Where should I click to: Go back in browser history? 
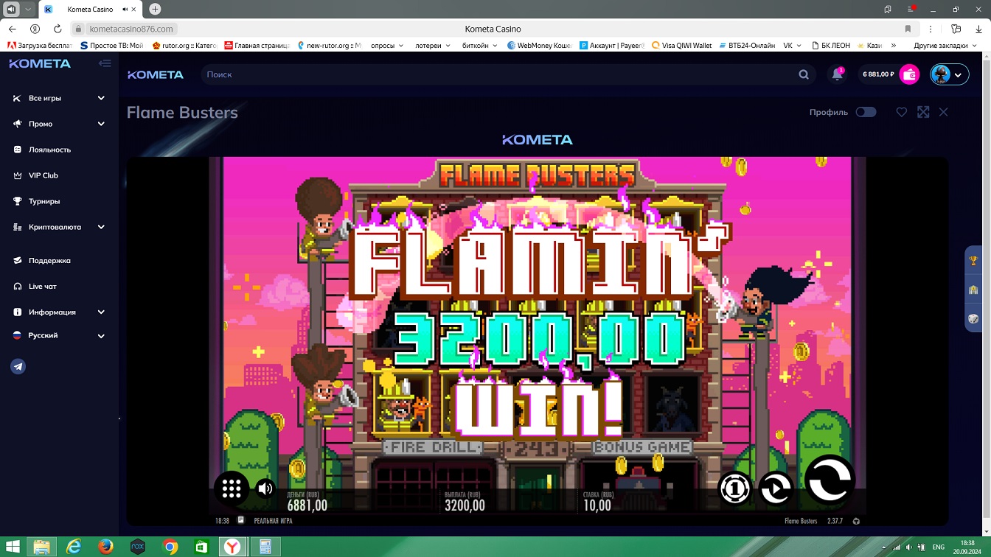coord(13,29)
